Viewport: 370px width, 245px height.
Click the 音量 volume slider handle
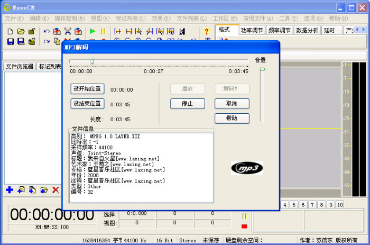[262, 69]
